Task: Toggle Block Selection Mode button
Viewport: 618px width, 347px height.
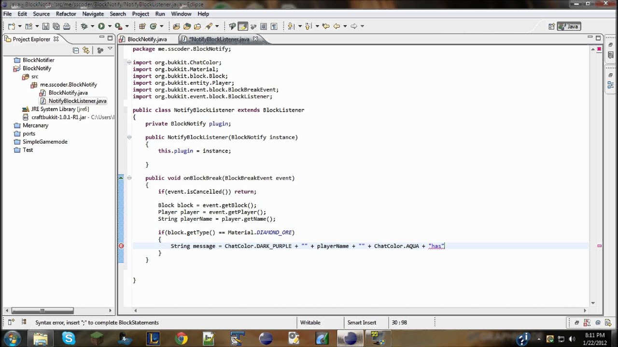Action: tap(264, 27)
